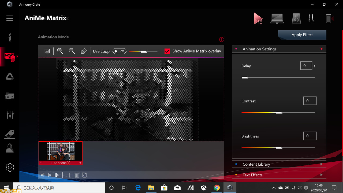
Task: Zoom in on the animation canvas
Action: tap(60, 51)
